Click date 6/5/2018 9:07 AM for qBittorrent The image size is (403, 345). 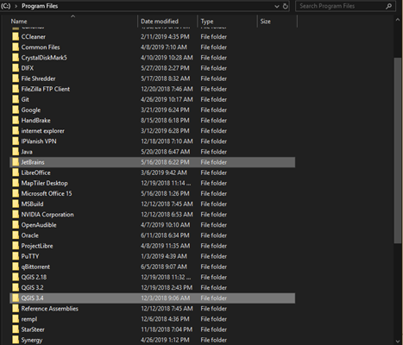[x=164, y=267]
